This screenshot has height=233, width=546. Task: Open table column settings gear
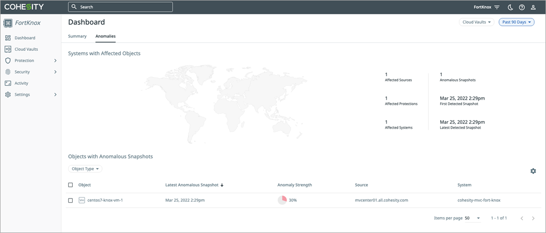pyautogui.click(x=533, y=171)
